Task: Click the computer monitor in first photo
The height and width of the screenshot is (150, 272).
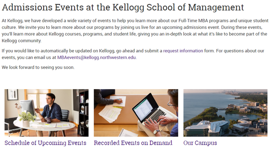Action: coord(28,108)
